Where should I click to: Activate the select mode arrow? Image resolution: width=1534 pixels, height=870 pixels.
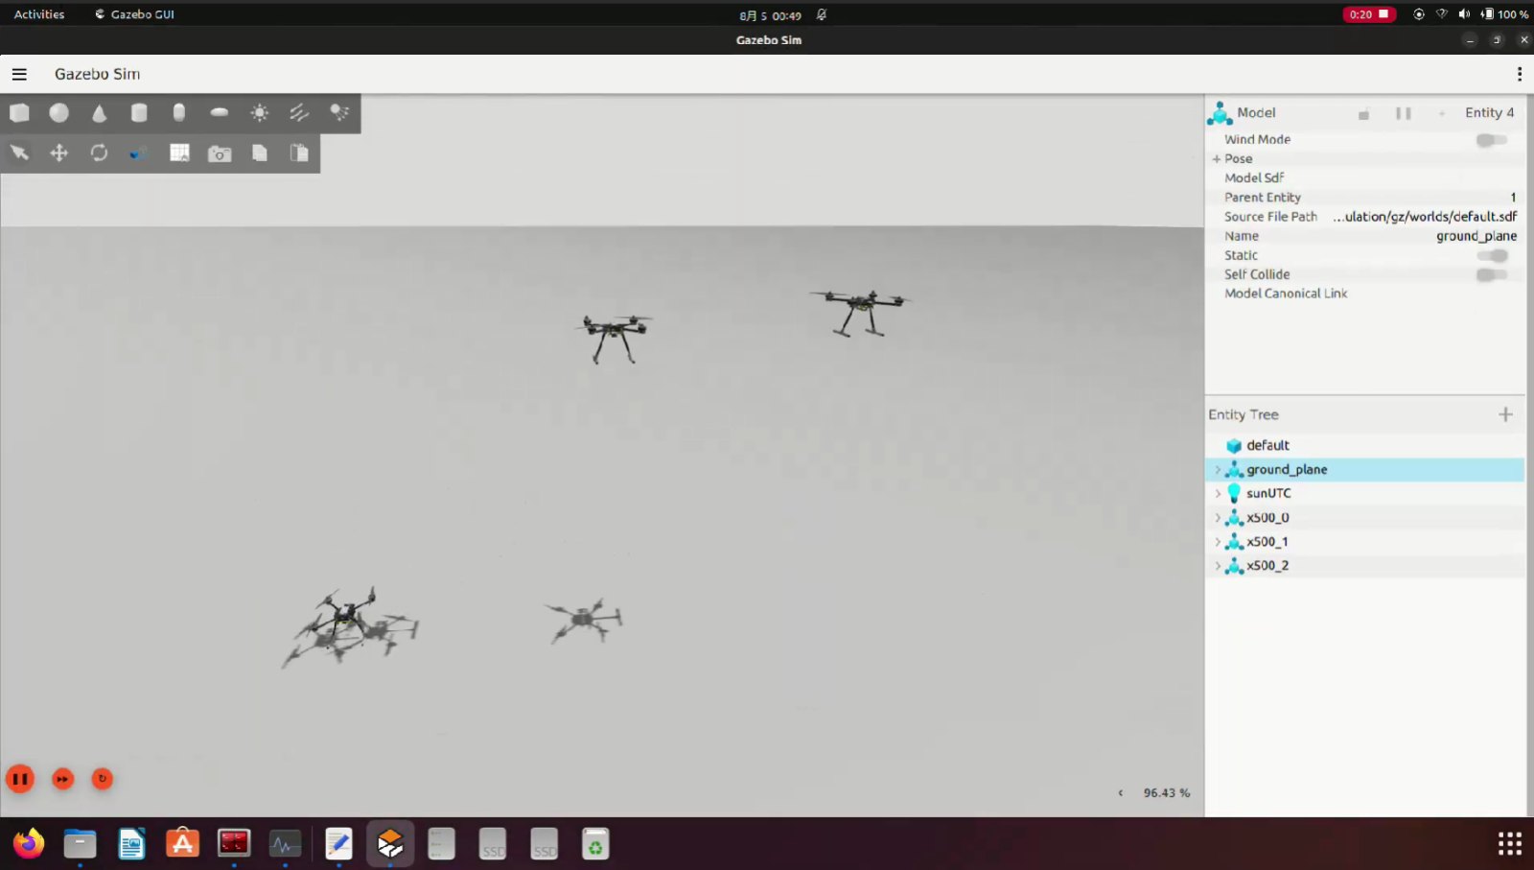click(x=19, y=153)
